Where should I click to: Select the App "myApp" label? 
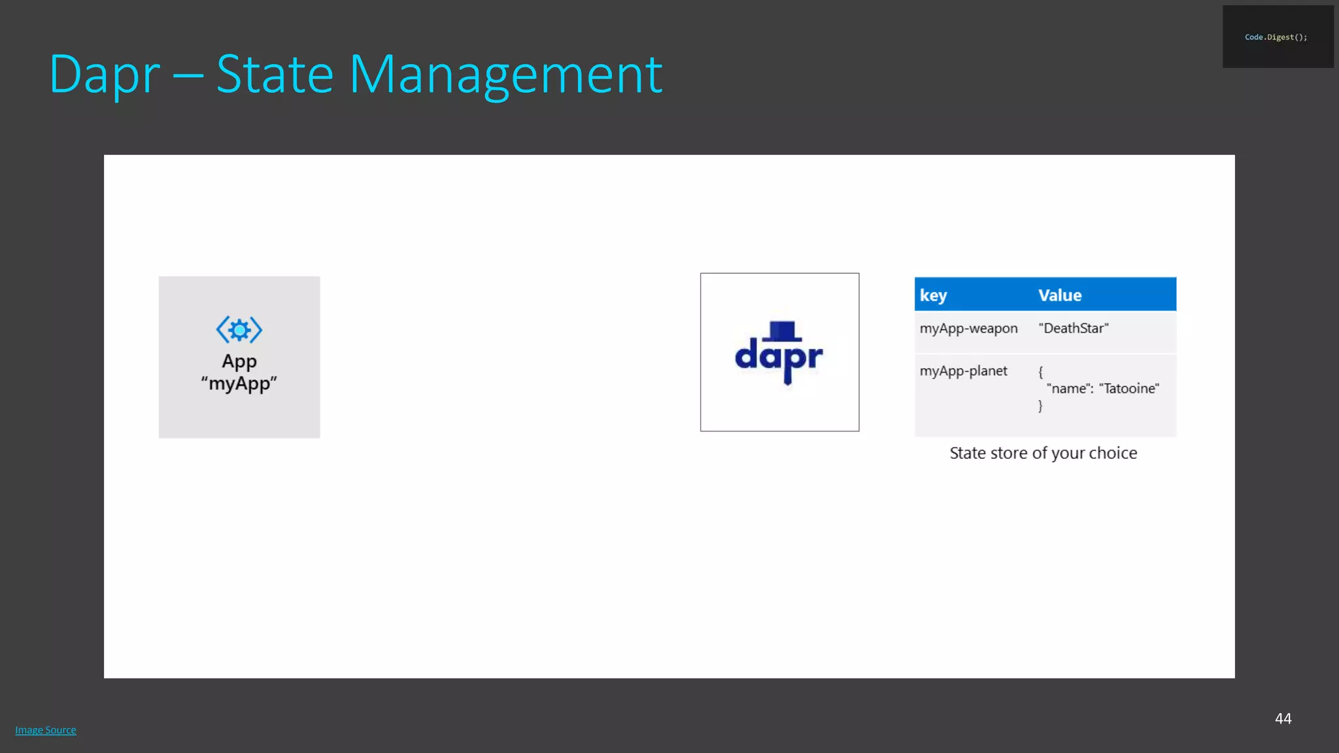[x=239, y=373]
